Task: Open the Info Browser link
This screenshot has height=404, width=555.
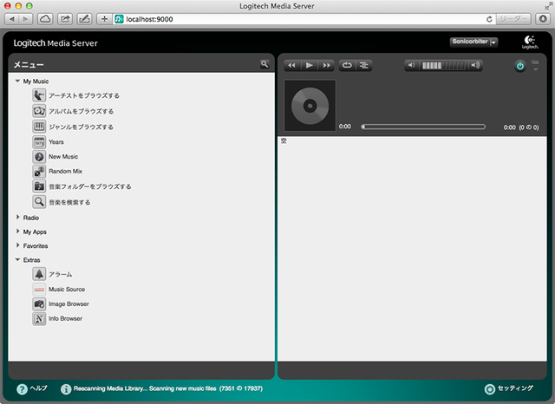Action: (66, 319)
